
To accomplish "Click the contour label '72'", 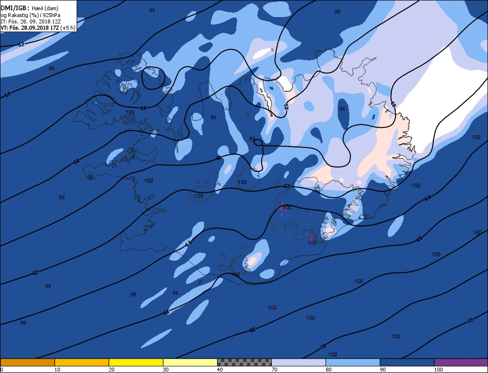I will click(x=470, y=320).
